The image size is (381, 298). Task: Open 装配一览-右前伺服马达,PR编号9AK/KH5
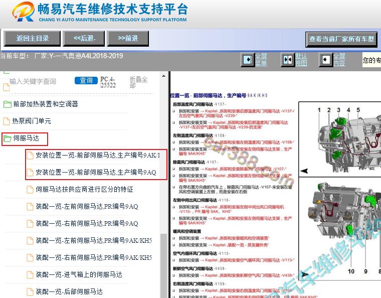pyautogui.click(x=94, y=257)
